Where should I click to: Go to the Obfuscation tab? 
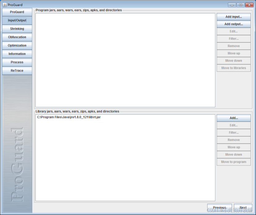[17, 37]
